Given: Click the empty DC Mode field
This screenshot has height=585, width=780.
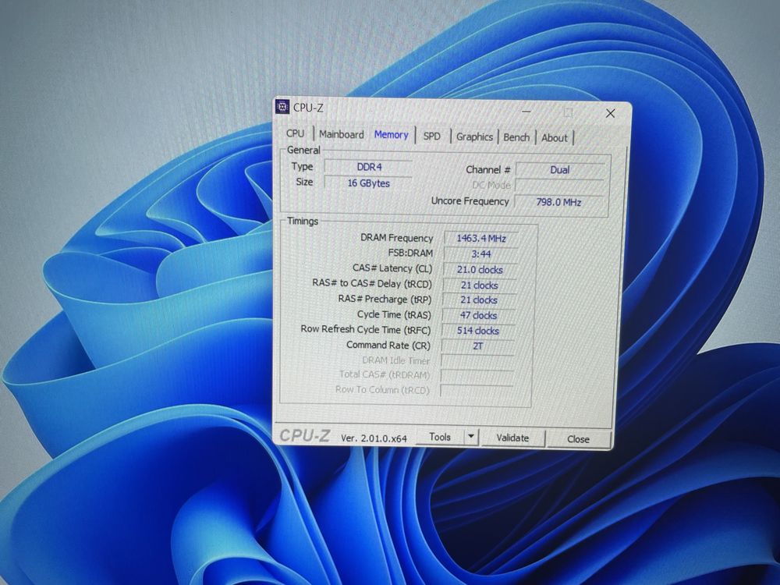Looking at the screenshot, I should [559, 186].
